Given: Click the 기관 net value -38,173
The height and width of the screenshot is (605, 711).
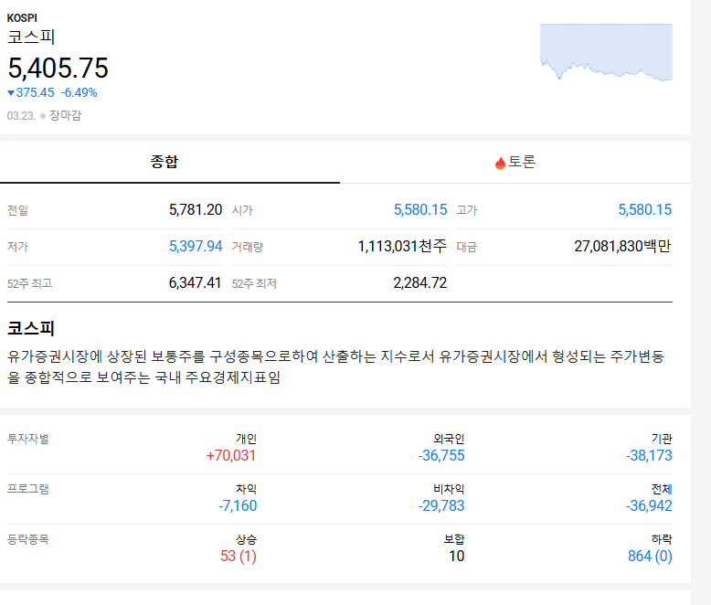Looking at the screenshot, I should coord(649,455).
